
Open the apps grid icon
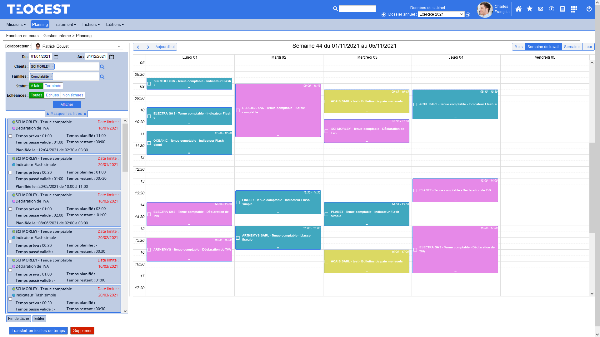coord(574,9)
